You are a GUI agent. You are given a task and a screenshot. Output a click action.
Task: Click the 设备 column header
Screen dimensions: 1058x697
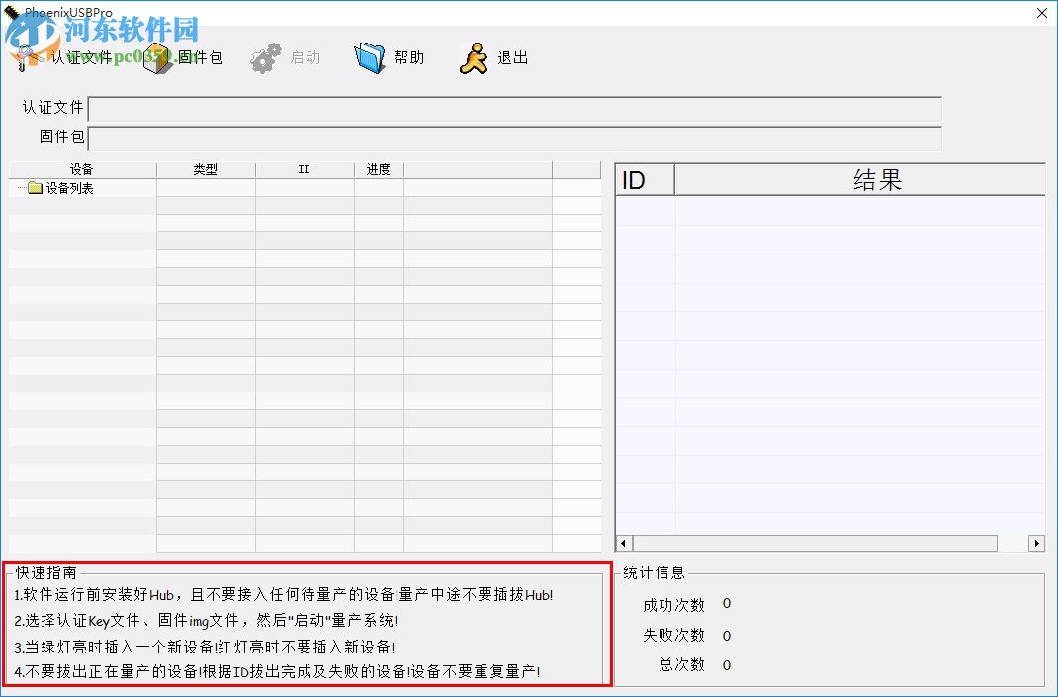pyautogui.click(x=81, y=168)
